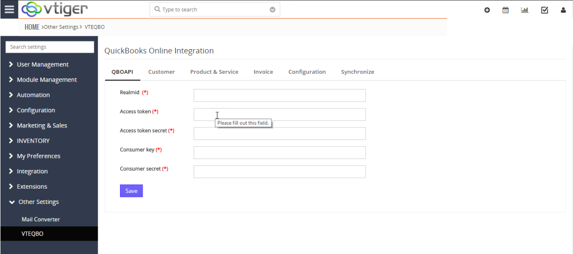Screen dimensions: 573x254
Task: Click the QuickBooks Online Integration heading
Action: [x=159, y=51]
